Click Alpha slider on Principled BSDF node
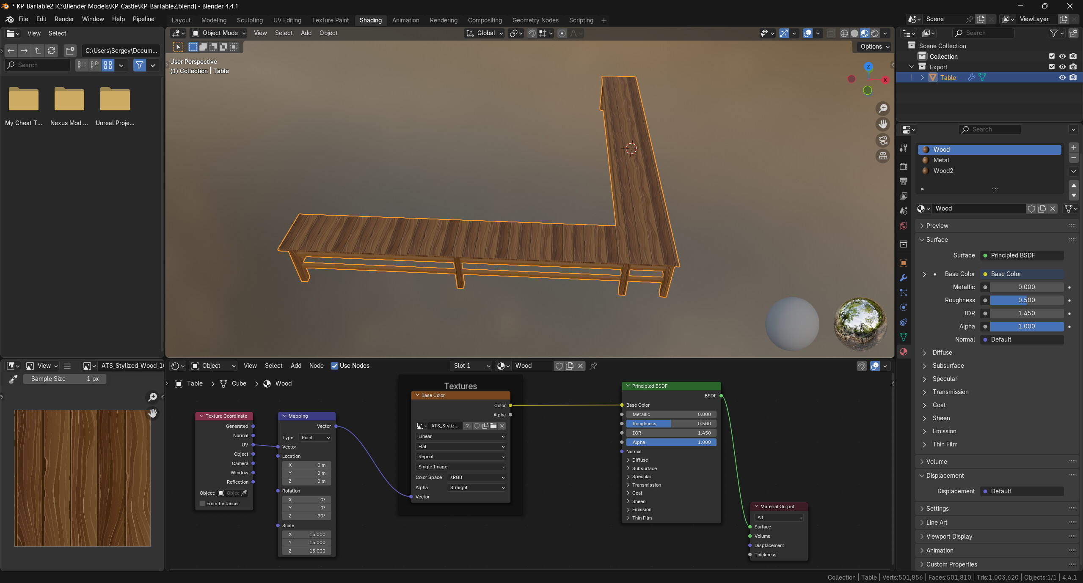 [x=671, y=442]
